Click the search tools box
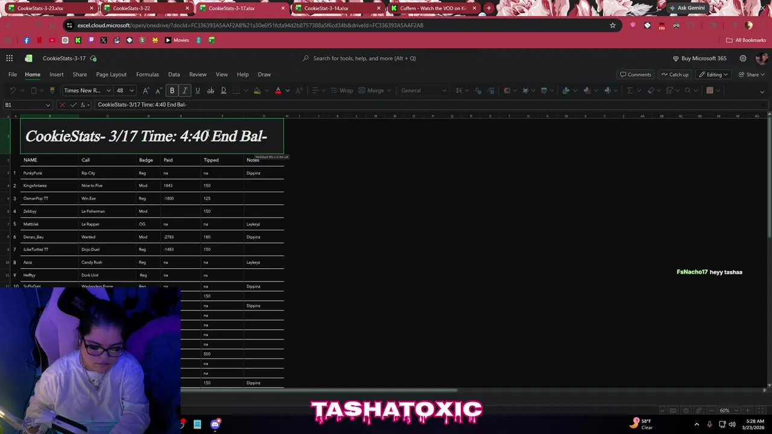The height and width of the screenshot is (434, 772). point(364,58)
